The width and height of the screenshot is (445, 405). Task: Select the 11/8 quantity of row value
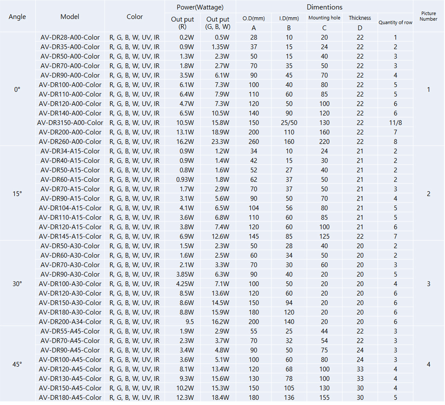(x=395, y=123)
